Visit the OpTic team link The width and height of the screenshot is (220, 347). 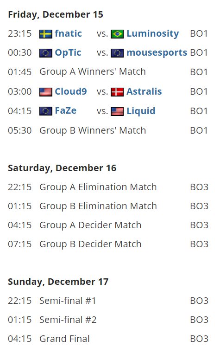pos(68,53)
